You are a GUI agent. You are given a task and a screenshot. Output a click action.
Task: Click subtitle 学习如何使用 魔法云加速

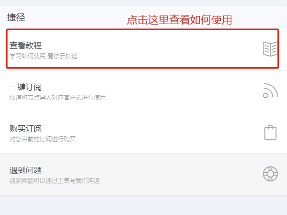(x=44, y=56)
